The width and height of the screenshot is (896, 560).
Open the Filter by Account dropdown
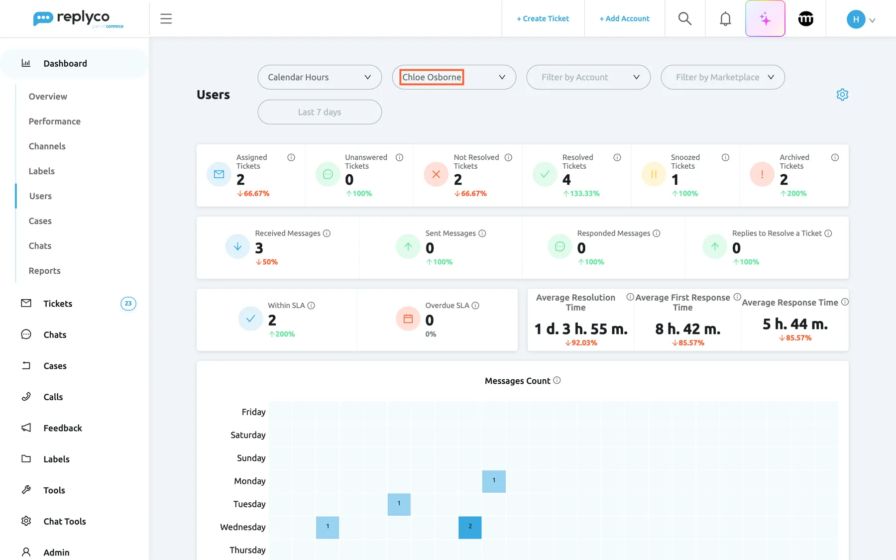click(588, 77)
